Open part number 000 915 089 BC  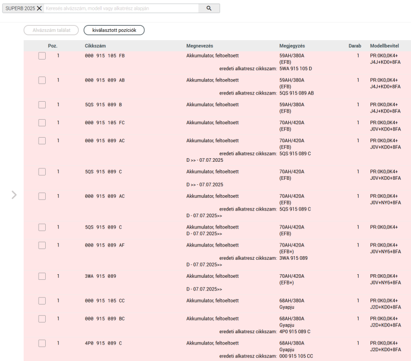[105, 318]
